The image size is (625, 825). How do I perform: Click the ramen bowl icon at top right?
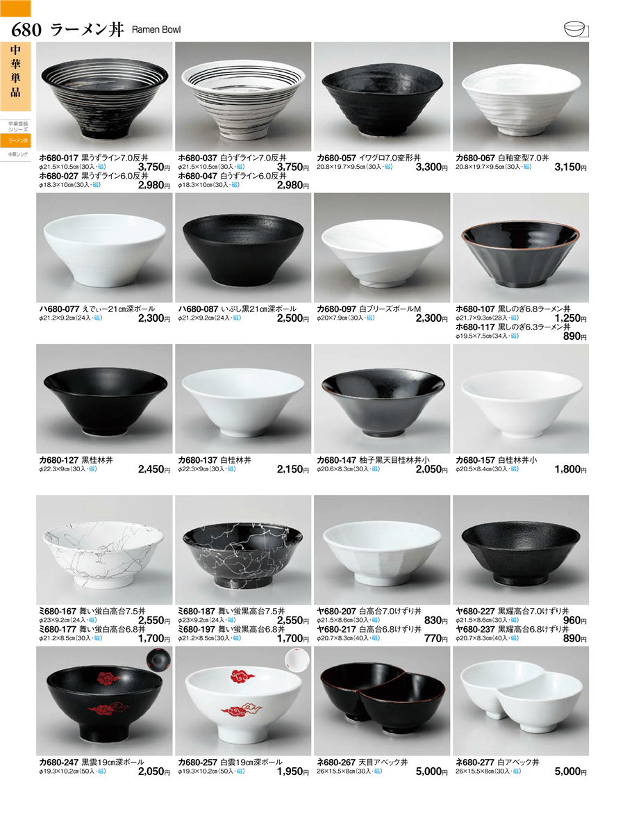(576, 29)
